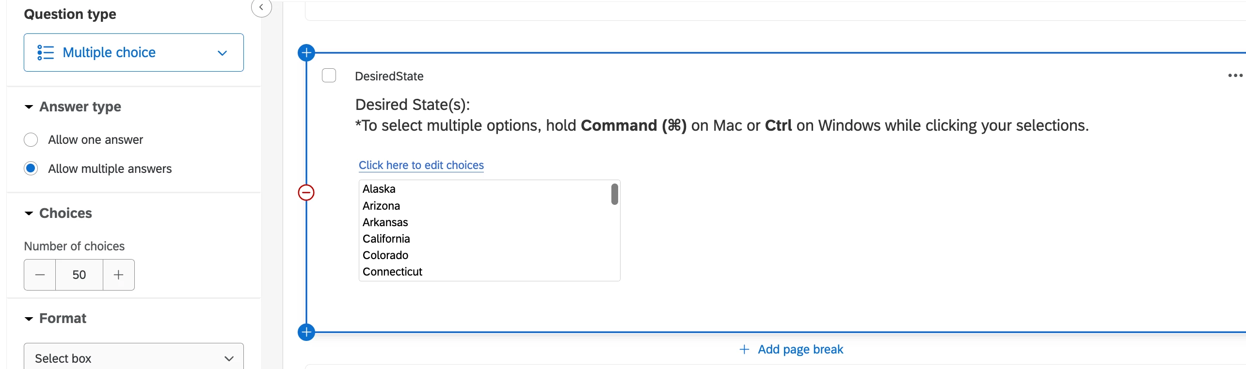Click Add page break
Screen dimensions: 1246x369
(x=791, y=349)
